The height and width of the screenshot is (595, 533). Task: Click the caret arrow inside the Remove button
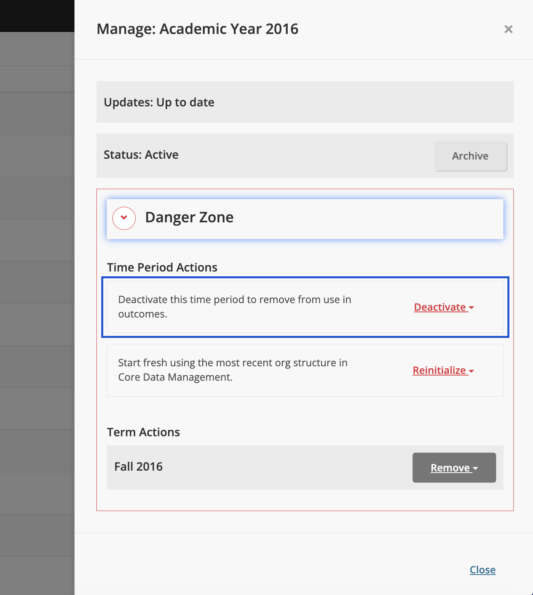pos(475,468)
